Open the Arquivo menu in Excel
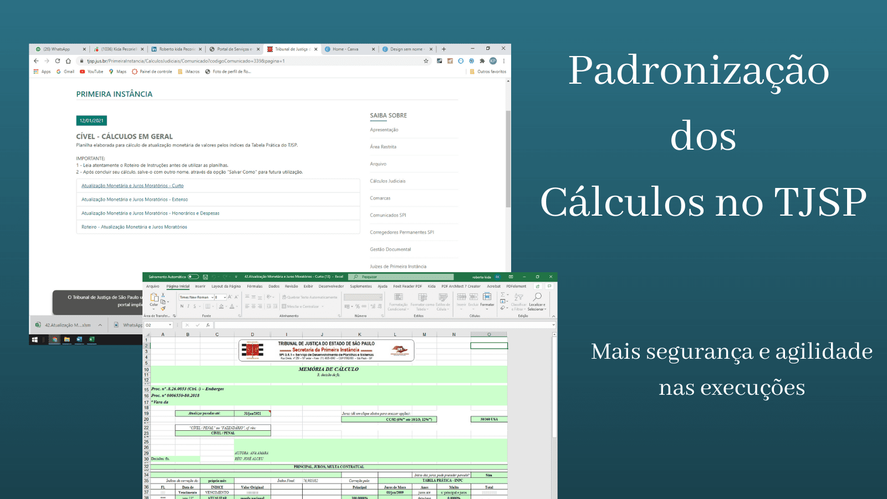This screenshot has width=887, height=499. (x=152, y=286)
